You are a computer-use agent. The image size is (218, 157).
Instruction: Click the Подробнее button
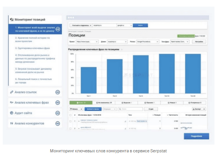click(x=197, y=136)
